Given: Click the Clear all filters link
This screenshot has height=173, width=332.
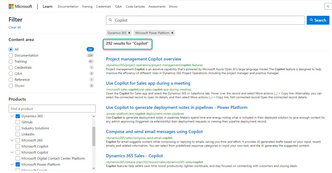Looking at the screenshot, I should pos(15,28).
